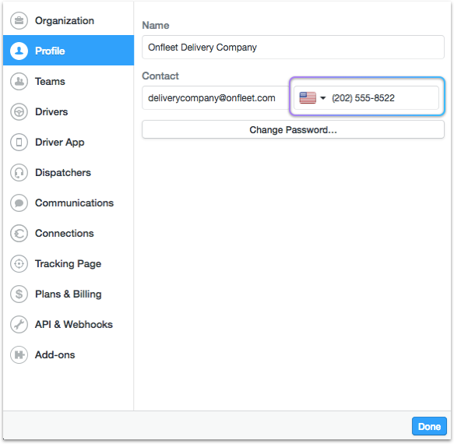Viewport: 454px width, 444px height.
Task: Open the Add-ons menu item
Action: pyautogui.click(x=69, y=354)
